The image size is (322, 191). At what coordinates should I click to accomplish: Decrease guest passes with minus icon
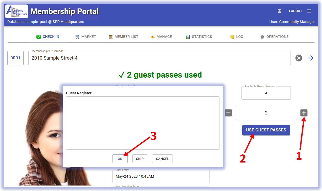(228, 113)
